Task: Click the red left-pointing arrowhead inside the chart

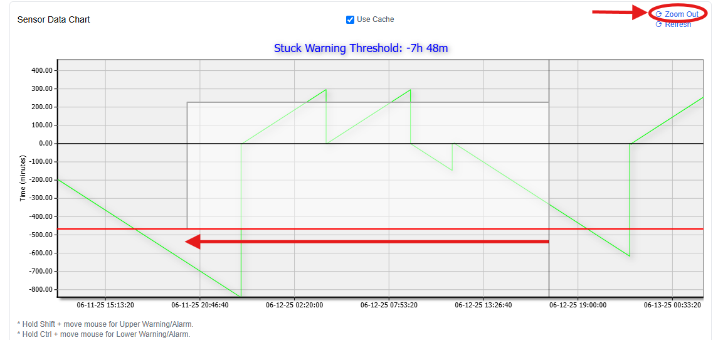Action: (193, 242)
